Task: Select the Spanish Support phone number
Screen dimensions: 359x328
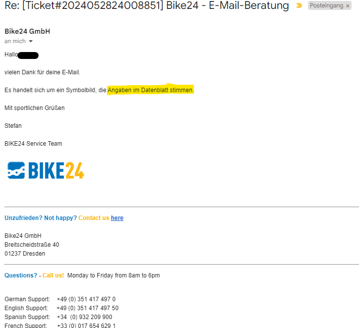Action: coord(84,317)
